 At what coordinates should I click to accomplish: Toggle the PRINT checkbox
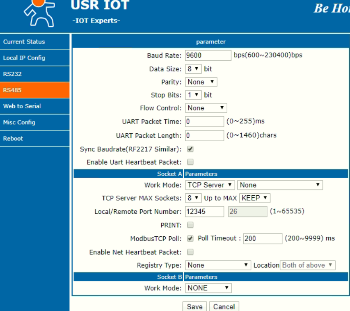tap(190, 225)
